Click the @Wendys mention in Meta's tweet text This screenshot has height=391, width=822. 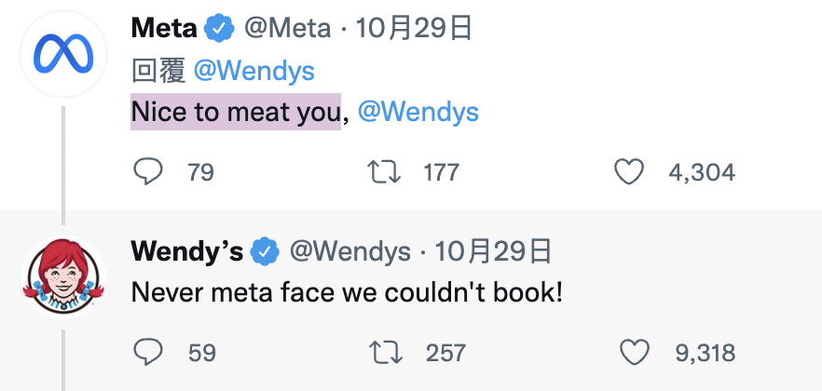pyautogui.click(x=418, y=112)
